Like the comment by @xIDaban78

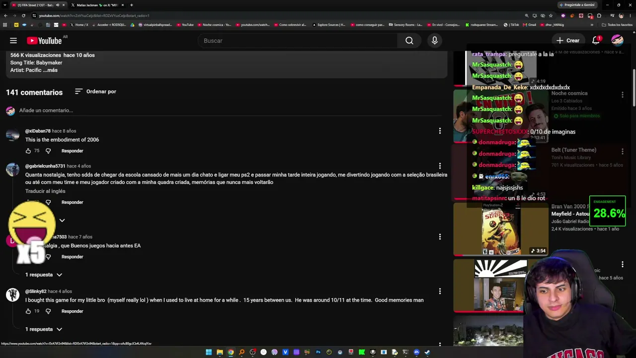click(28, 151)
